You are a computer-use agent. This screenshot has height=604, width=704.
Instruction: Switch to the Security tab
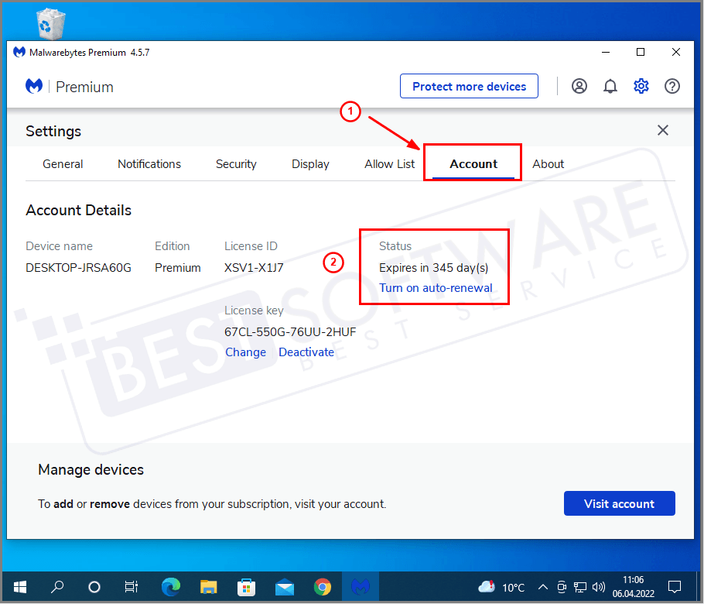(236, 163)
